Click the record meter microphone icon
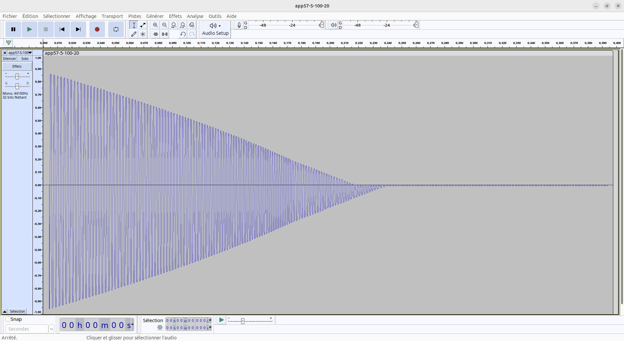The width and height of the screenshot is (624, 341). coord(239,25)
